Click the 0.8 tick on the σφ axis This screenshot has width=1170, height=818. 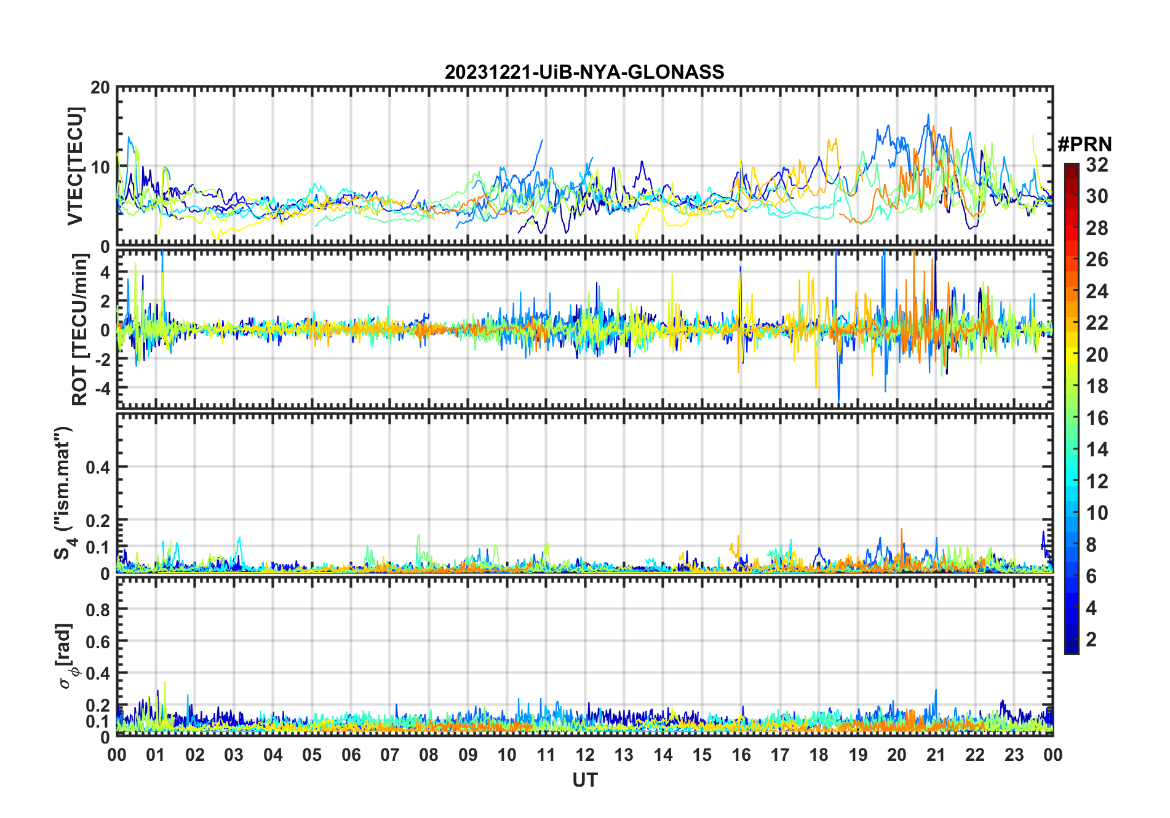click(98, 610)
